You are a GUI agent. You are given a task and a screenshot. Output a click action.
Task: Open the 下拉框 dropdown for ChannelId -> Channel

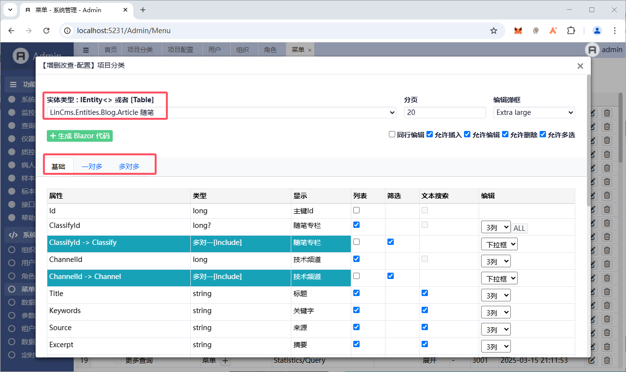pyautogui.click(x=499, y=278)
